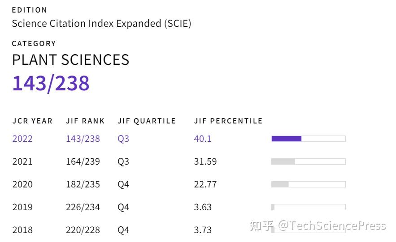Select the 143/238 rank in the 2022 row

[83, 139]
